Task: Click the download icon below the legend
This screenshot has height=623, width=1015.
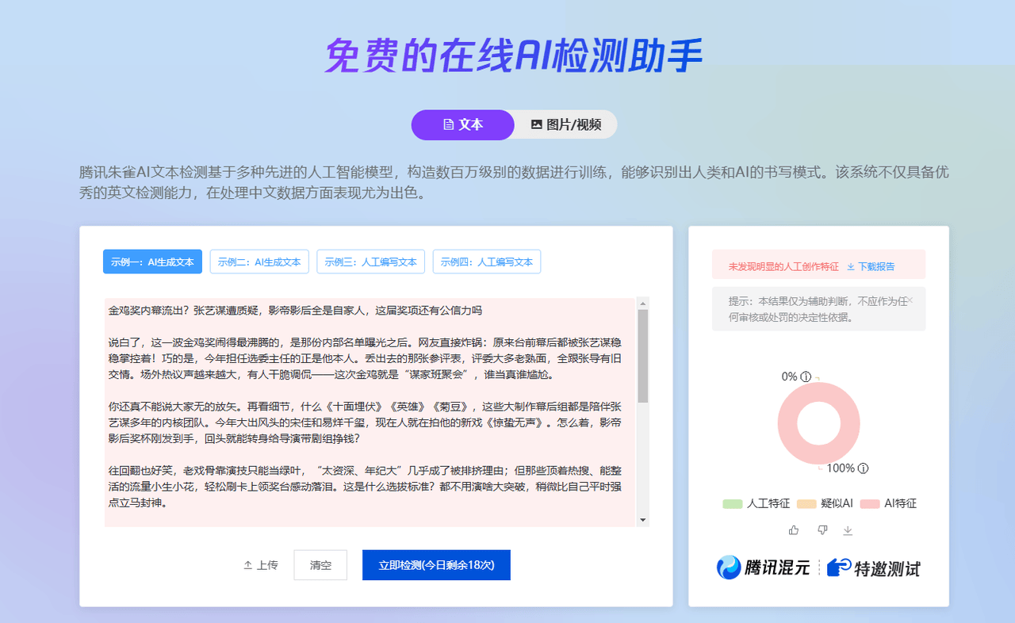Action: pos(848,530)
